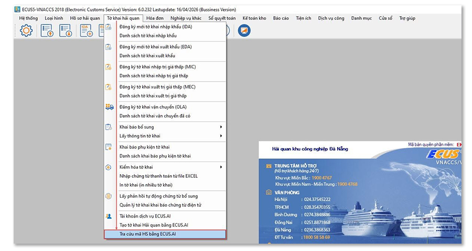
Task: Open the Hồ sơ hải quan menu
Action: [85, 18]
